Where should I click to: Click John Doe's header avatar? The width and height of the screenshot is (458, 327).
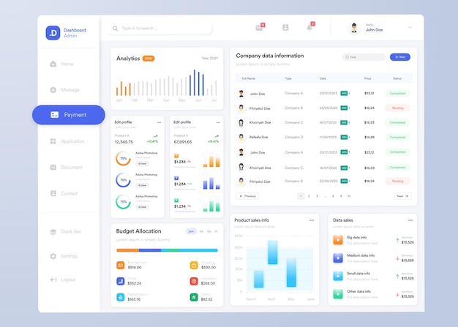(x=354, y=28)
